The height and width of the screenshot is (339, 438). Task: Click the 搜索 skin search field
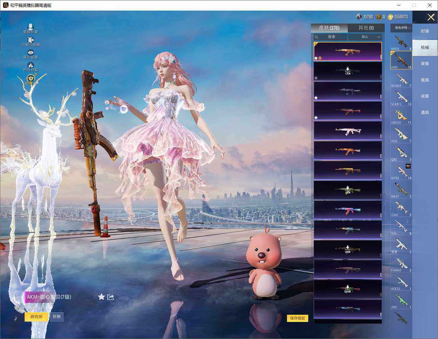click(331, 37)
